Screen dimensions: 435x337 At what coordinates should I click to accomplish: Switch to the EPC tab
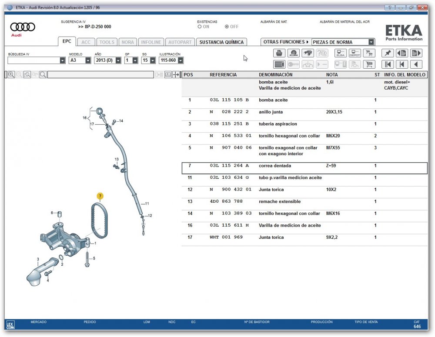pos(67,41)
